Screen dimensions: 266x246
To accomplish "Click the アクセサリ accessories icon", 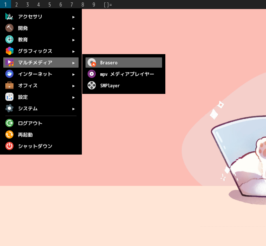I will (x=9, y=16).
